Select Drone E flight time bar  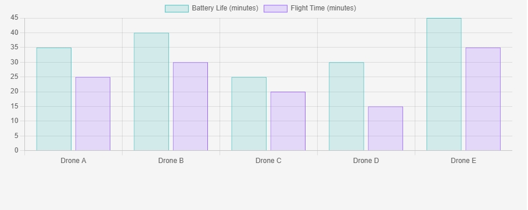click(x=483, y=99)
